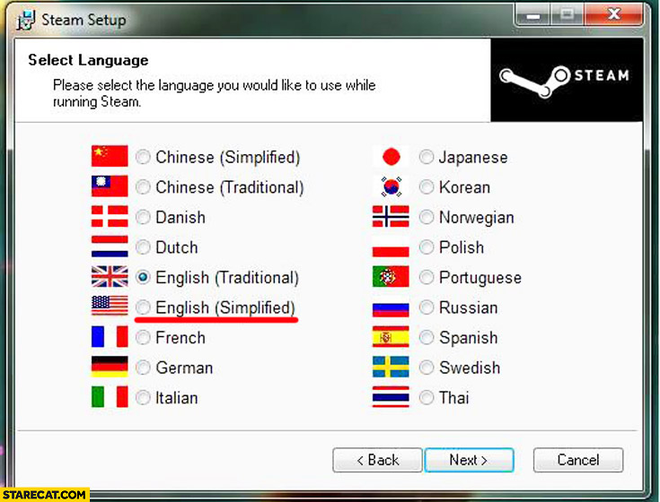The image size is (660, 502).
Task: Choose the Norwegian radio button
Action: pyautogui.click(x=427, y=217)
